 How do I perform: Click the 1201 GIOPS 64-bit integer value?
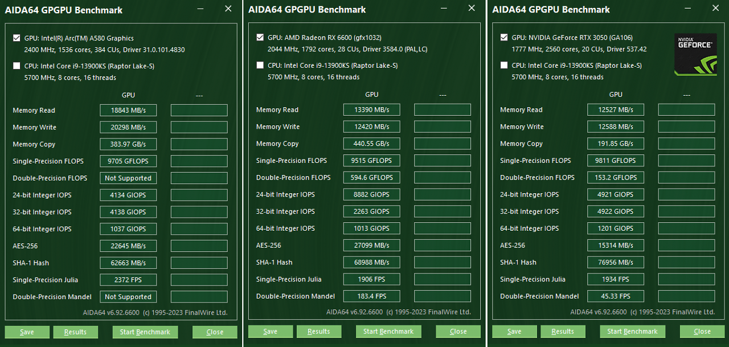(x=616, y=228)
